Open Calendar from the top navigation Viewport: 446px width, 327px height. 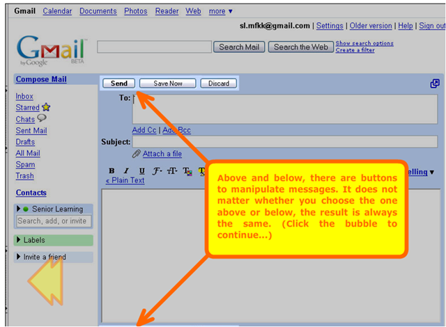click(57, 11)
